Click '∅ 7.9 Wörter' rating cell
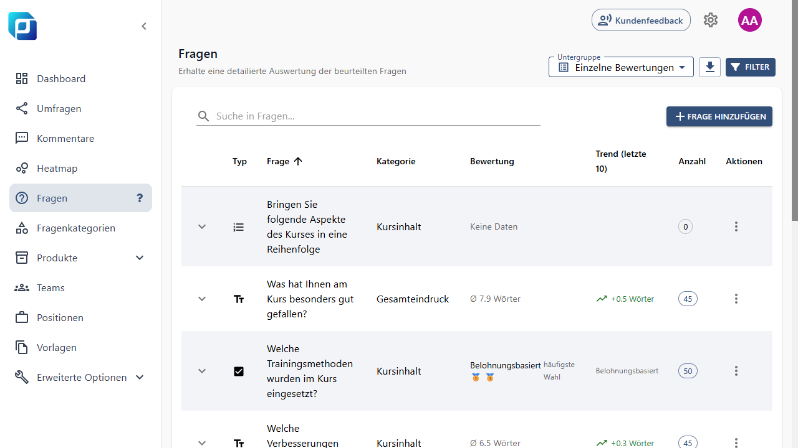 click(495, 299)
